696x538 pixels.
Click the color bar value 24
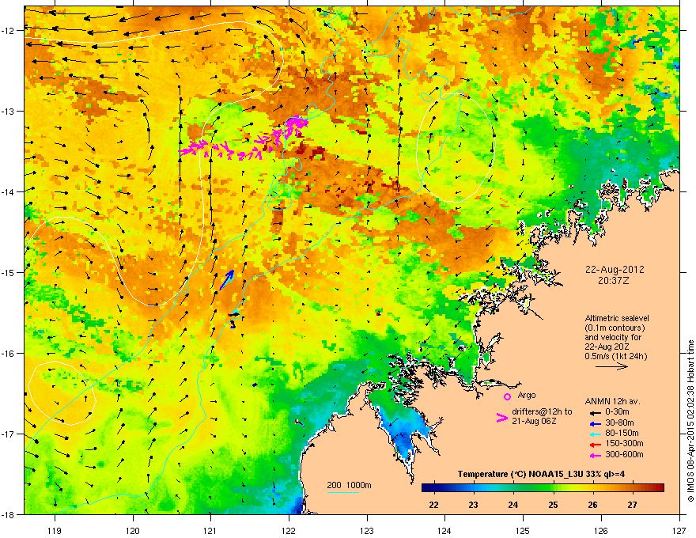(x=513, y=505)
